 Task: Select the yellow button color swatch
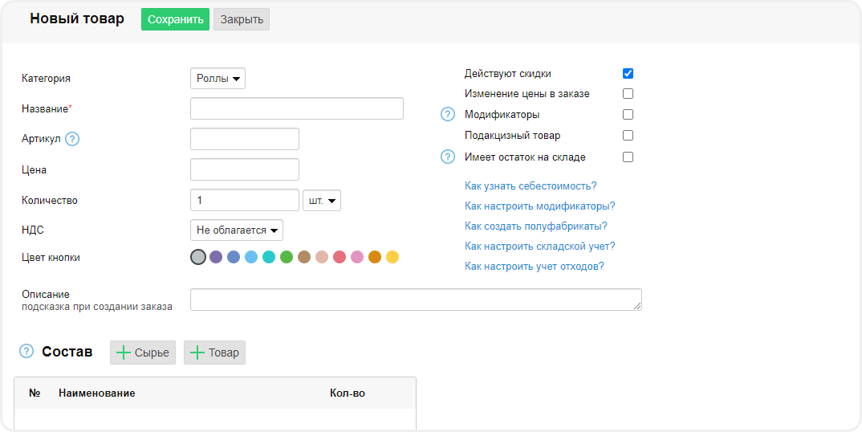click(x=392, y=257)
